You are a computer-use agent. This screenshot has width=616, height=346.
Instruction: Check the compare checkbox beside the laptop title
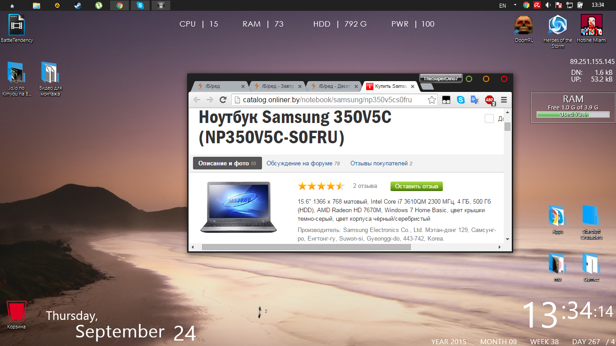489,118
